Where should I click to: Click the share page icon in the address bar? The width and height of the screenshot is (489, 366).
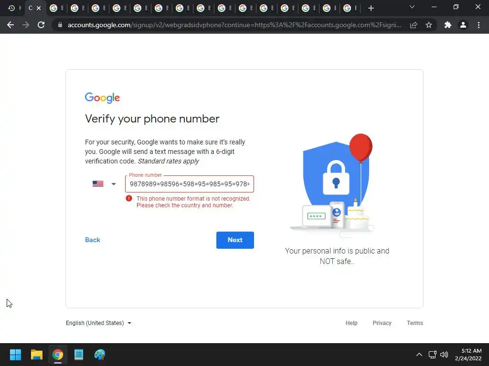[x=414, y=25]
